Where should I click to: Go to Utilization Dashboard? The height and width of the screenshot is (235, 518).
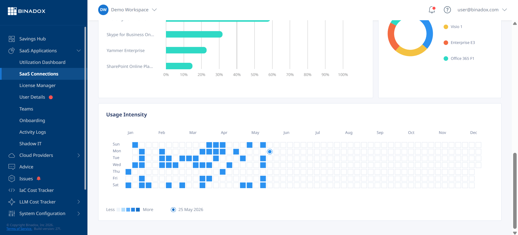(42, 62)
